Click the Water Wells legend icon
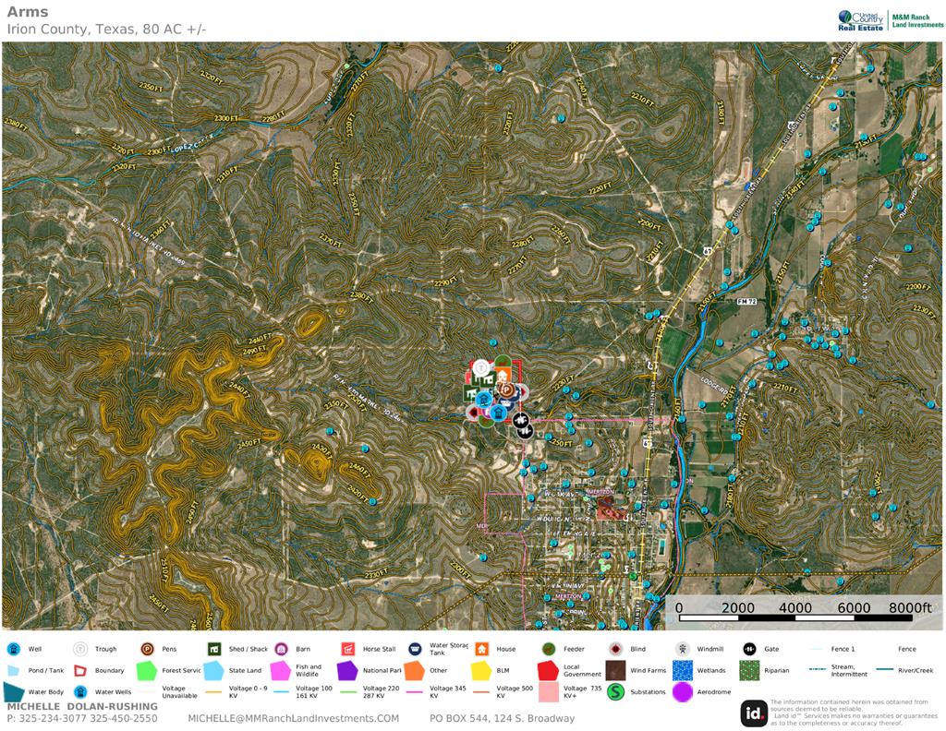946x731 pixels. pyautogui.click(x=81, y=691)
